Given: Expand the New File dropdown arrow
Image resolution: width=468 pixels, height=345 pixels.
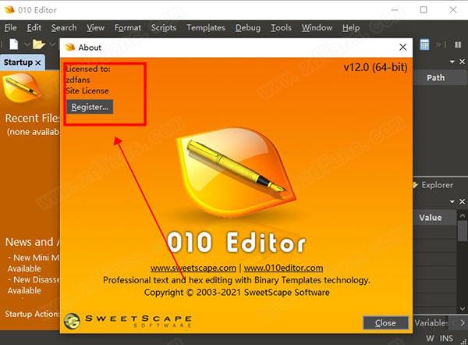Looking at the screenshot, I should 27,44.
